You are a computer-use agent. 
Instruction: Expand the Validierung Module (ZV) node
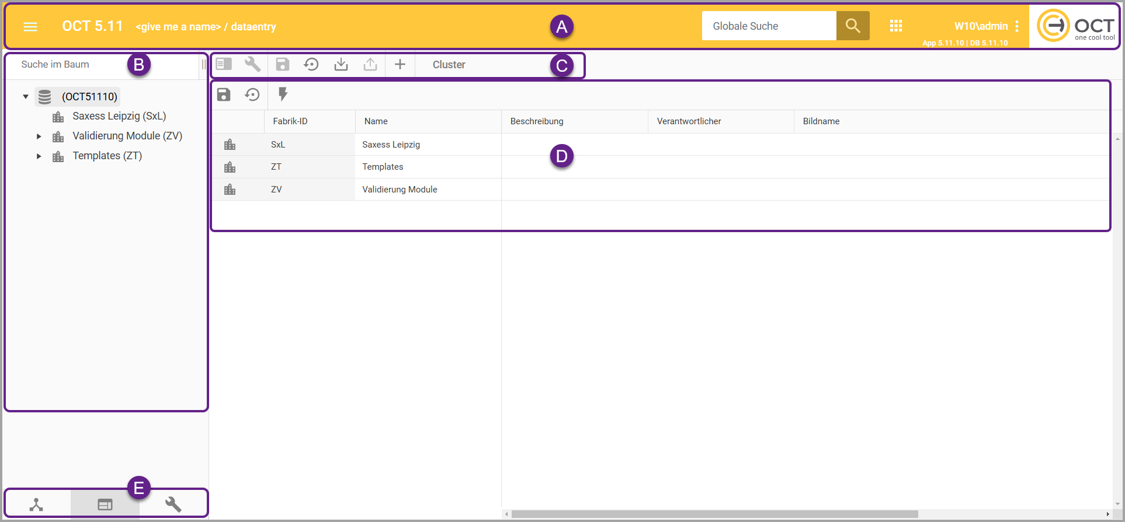point(39,136)
